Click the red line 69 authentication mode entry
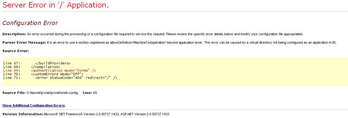Screen dimensions: 348x118 tap(50, 70)
